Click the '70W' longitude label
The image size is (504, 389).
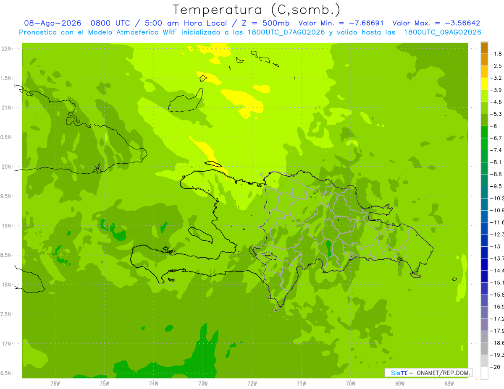351,383
